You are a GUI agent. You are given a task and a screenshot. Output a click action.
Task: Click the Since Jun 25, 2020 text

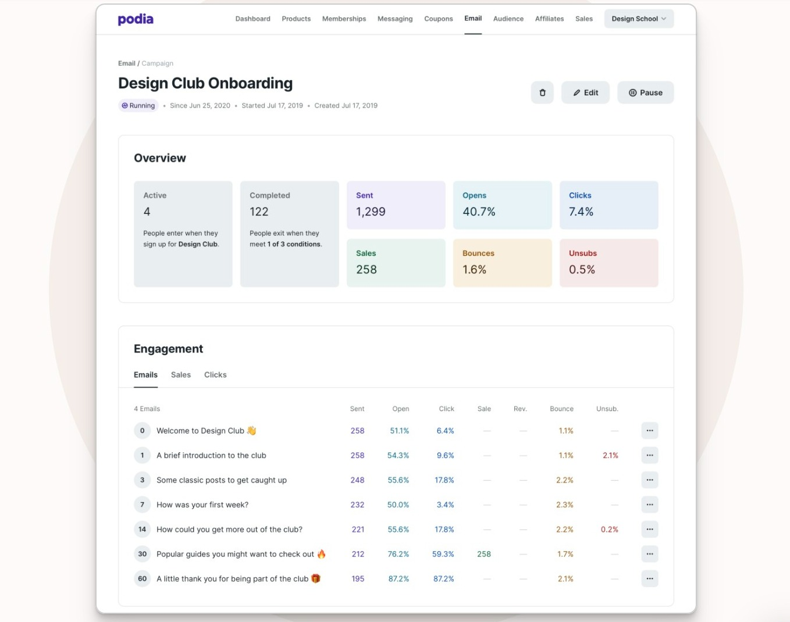tap(200, 106)
